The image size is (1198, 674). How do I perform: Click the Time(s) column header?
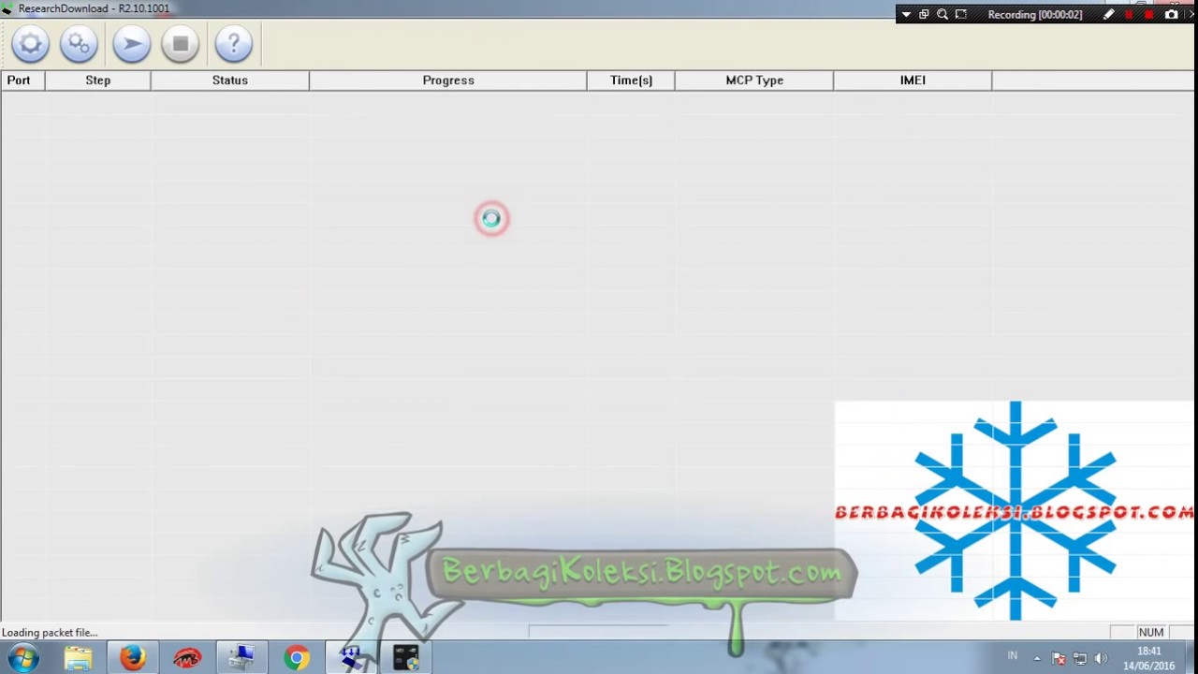click(x=631, y=81)
